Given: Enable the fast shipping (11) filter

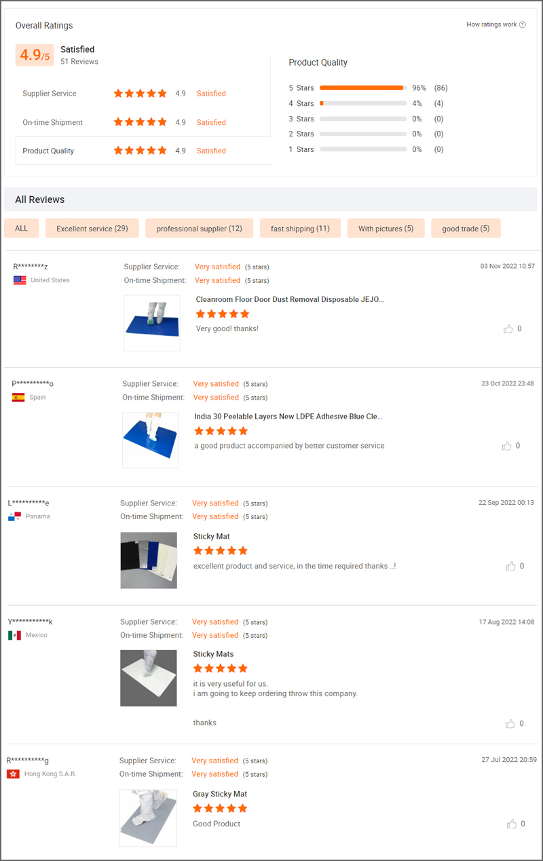Looking at the screenshot, I should (300, 228).
